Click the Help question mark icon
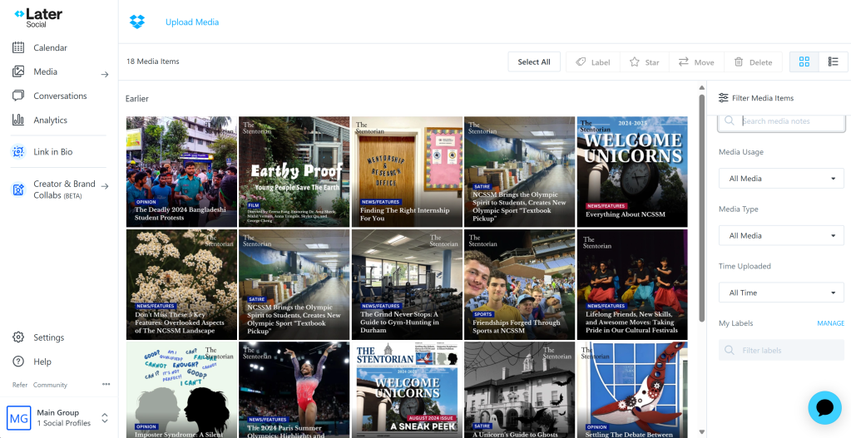This screenshot has height=438, width=851. coord(18,362)
